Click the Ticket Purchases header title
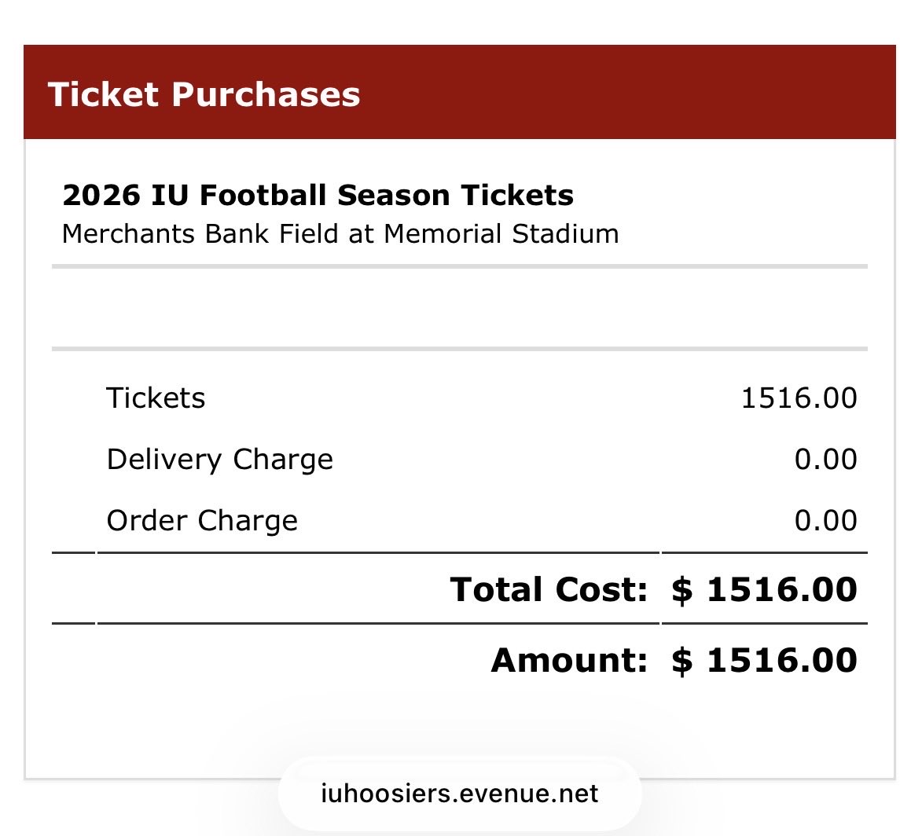The width and height of the screenshot is (900, 836). (x=204, y=95)
